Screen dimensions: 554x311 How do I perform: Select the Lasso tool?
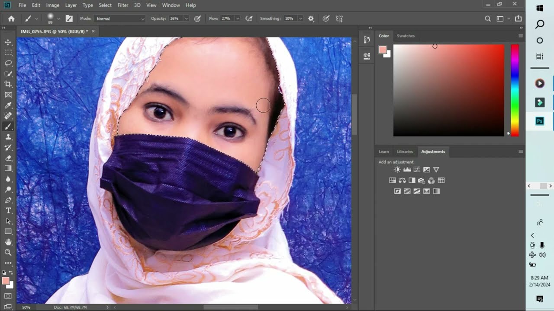pos(8,63)
